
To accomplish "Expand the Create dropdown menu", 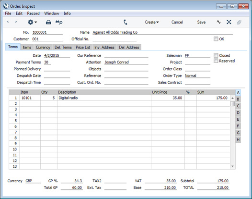I will pos(152,22).
